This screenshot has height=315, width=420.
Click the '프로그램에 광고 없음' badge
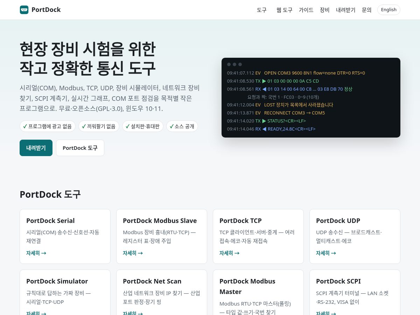[48, 126]
